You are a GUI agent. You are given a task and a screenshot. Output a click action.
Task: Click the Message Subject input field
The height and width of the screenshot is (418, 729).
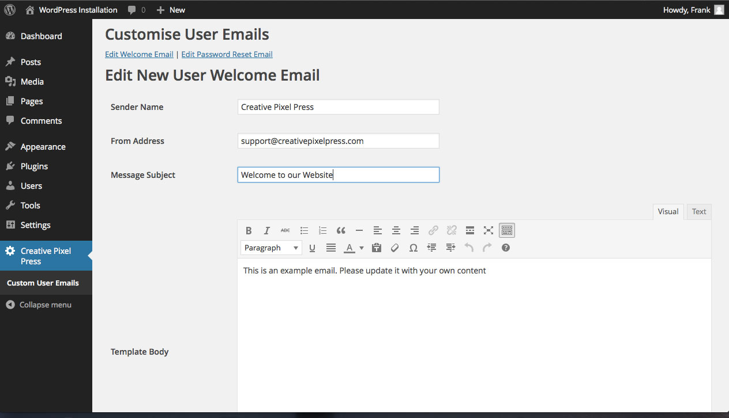pyautogui.click(x=339, y=175)
